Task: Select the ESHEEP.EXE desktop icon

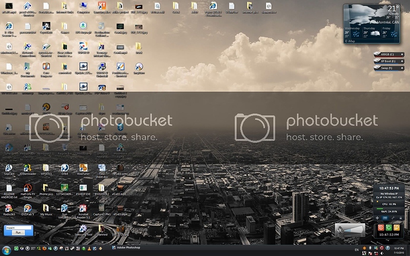Action: coord(83,188)
